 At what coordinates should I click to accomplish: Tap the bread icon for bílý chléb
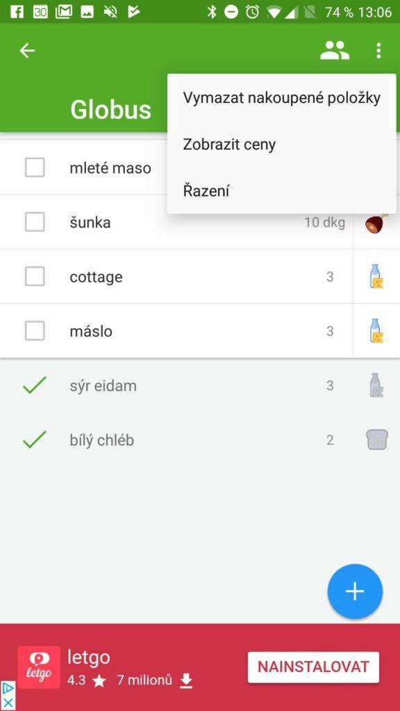[x=377, y=440]
